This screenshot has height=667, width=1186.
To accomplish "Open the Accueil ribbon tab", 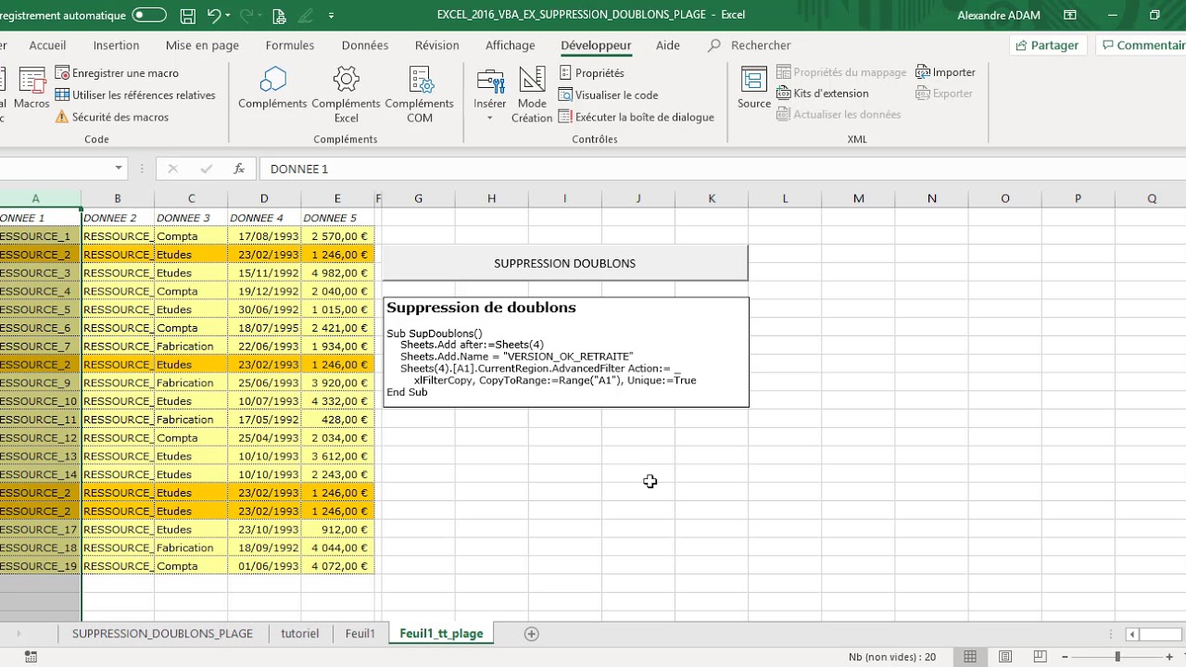I will point(47,45).
